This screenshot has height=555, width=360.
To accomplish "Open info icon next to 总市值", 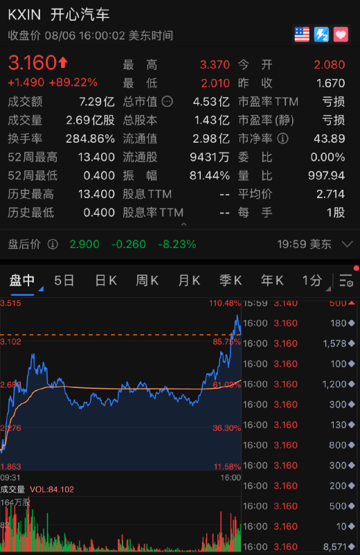I will [x=168, y=102].
